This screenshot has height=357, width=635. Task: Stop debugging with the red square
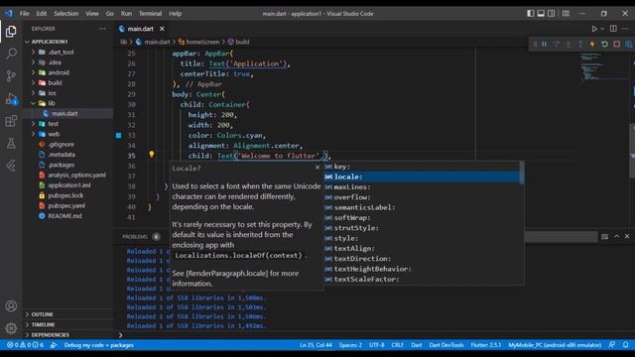pos(616,44)
